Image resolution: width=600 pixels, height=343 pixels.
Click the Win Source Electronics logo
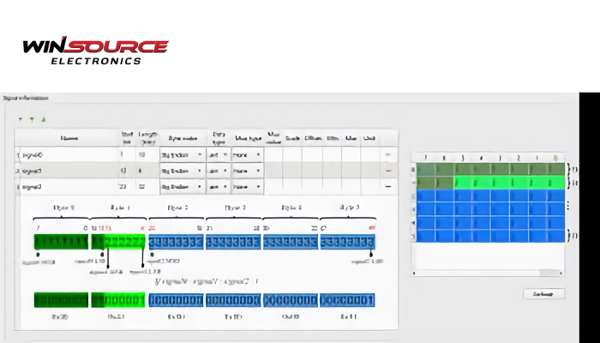pos(95,51)
